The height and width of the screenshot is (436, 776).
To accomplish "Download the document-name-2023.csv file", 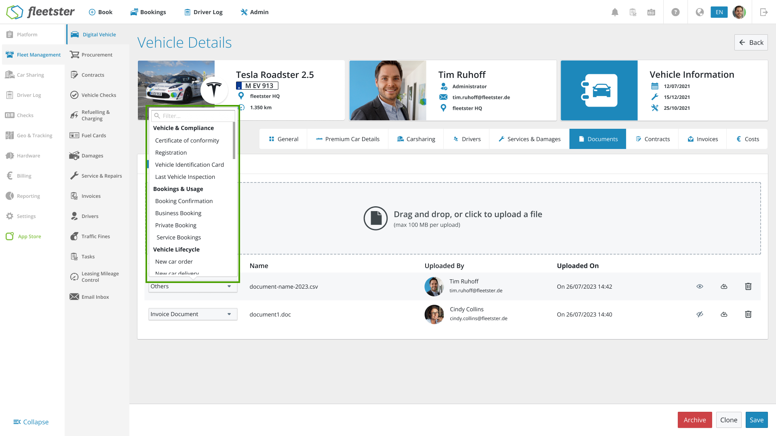I will coord(724,287).
